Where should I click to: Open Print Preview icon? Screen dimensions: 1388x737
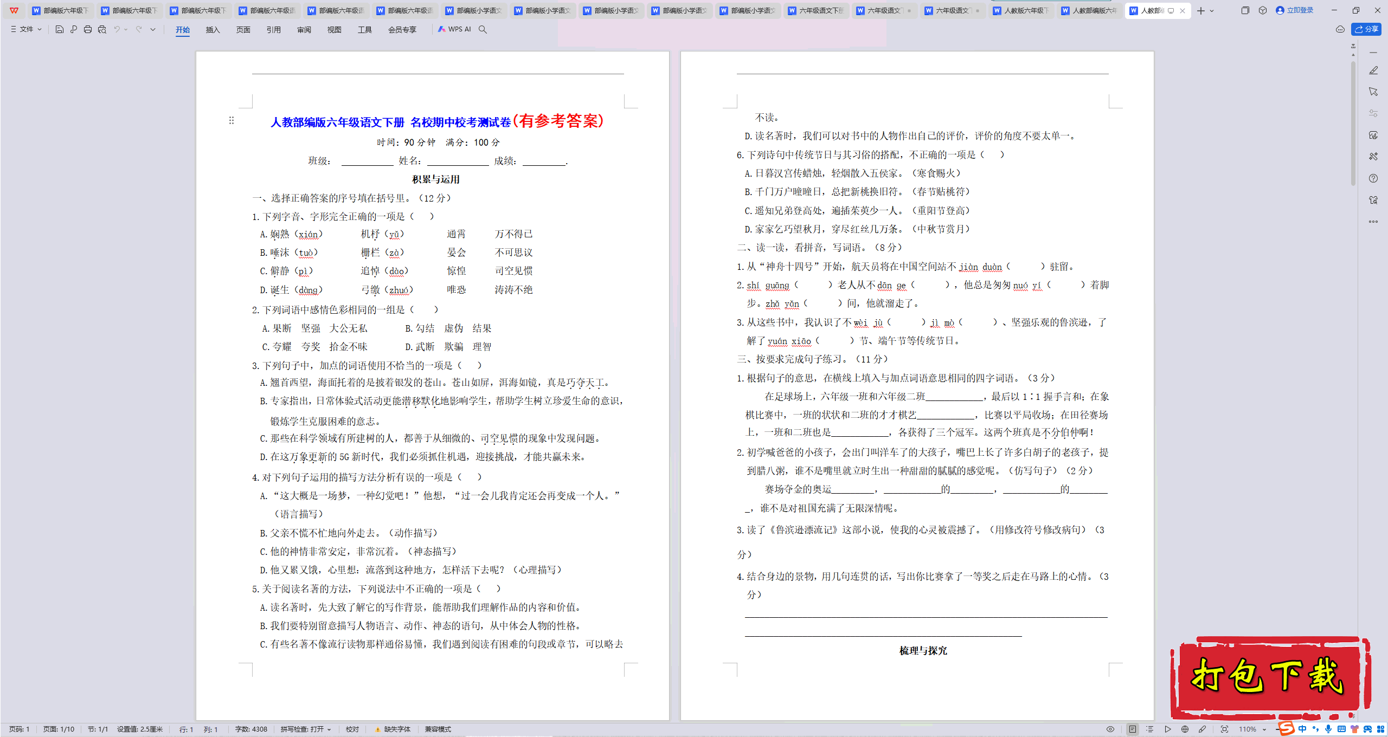click(x=102, y=29)
